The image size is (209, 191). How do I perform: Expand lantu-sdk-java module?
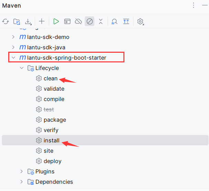point(13,47)
